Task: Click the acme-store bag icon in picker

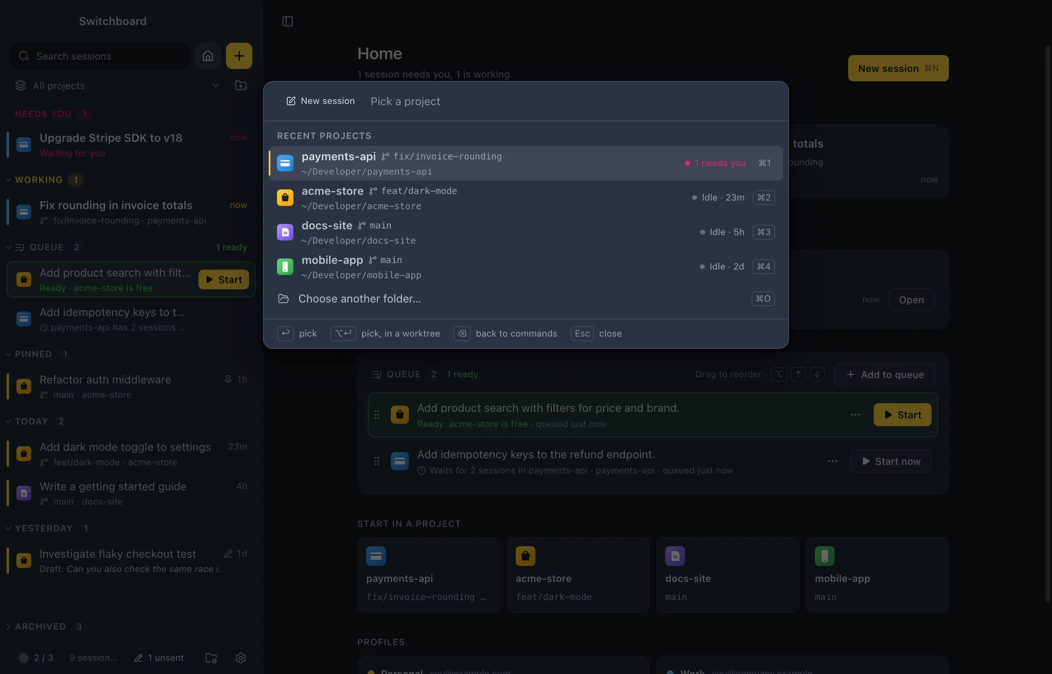Action: coord(285,197)
